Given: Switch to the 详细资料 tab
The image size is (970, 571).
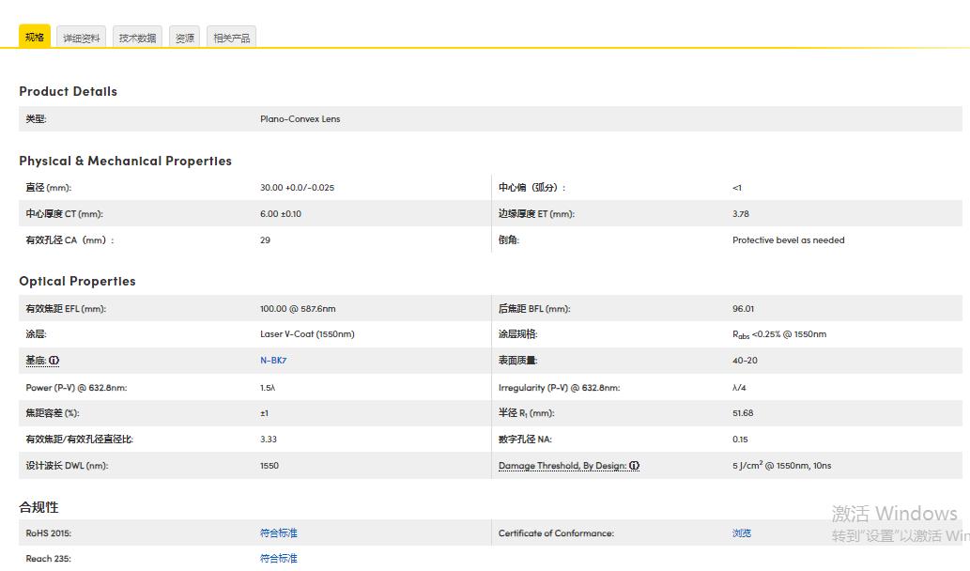Looking at the screenshot, I should pos(82,39).
